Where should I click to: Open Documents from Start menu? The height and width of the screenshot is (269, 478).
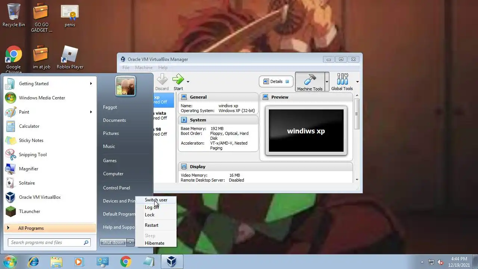click(x=114, y=120)
